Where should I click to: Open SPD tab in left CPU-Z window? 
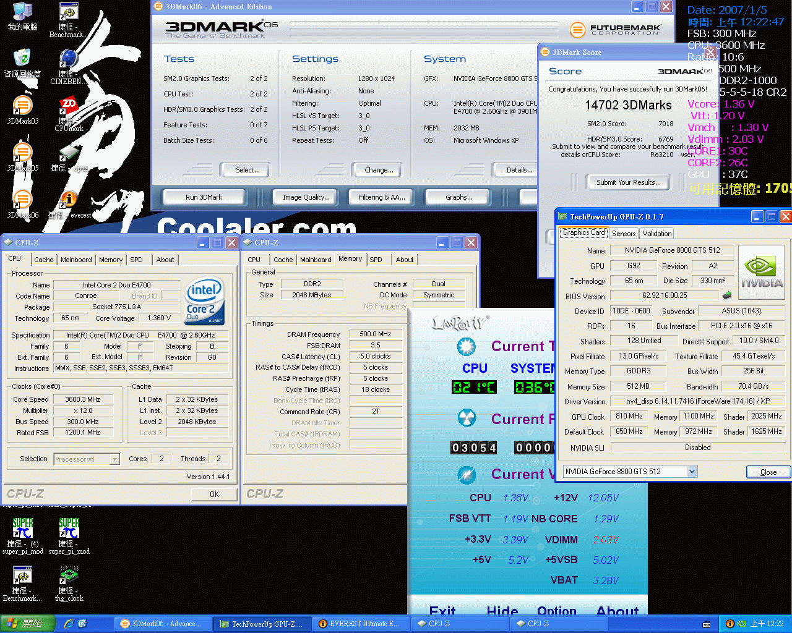coord(136,260)
